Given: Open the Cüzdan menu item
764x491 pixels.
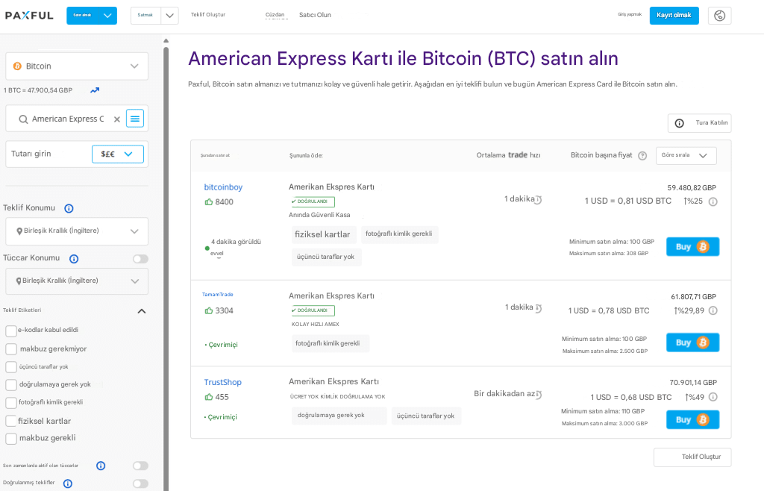Looking at the screenshot, I should (275, 15).
